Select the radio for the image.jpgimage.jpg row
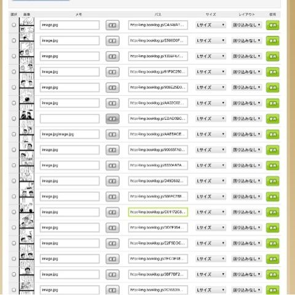295x295 pixels. 14,134
